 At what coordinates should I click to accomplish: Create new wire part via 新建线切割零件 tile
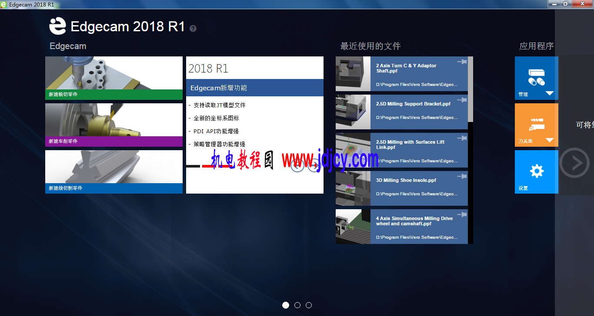tap(114, 172)
